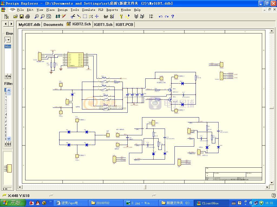277x207 pixels.
Task: Click the Open document folder icon
Action: tap(16, 16)
